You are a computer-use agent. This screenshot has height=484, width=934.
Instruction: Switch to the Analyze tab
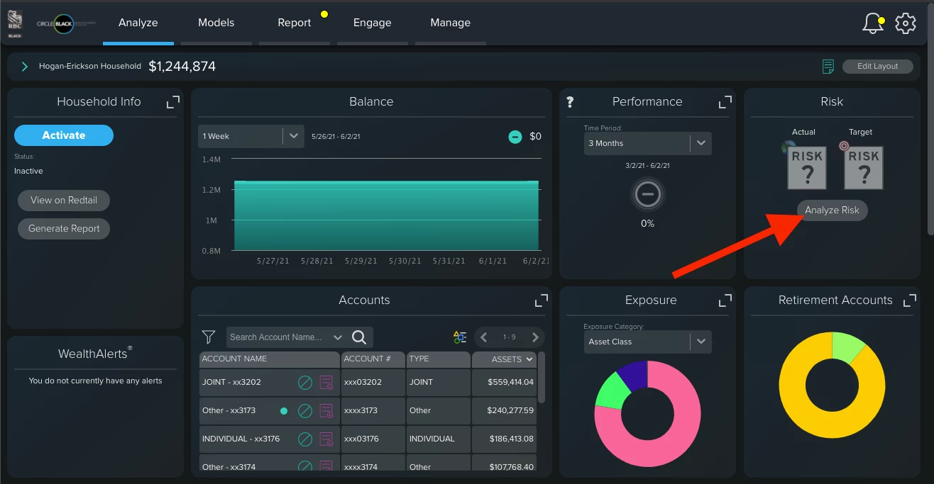(138, 23)
